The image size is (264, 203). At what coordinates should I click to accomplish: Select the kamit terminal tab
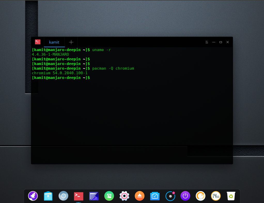[x=54, y=42]
